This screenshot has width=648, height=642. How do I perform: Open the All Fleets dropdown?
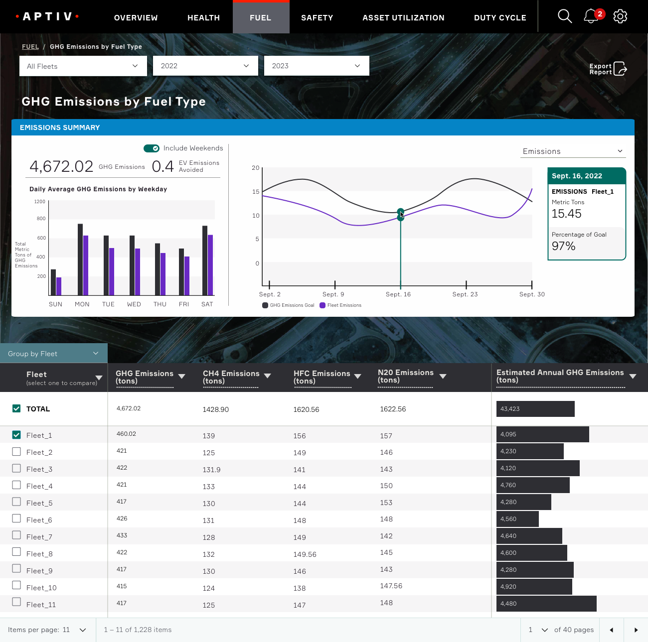click(83, 66)
